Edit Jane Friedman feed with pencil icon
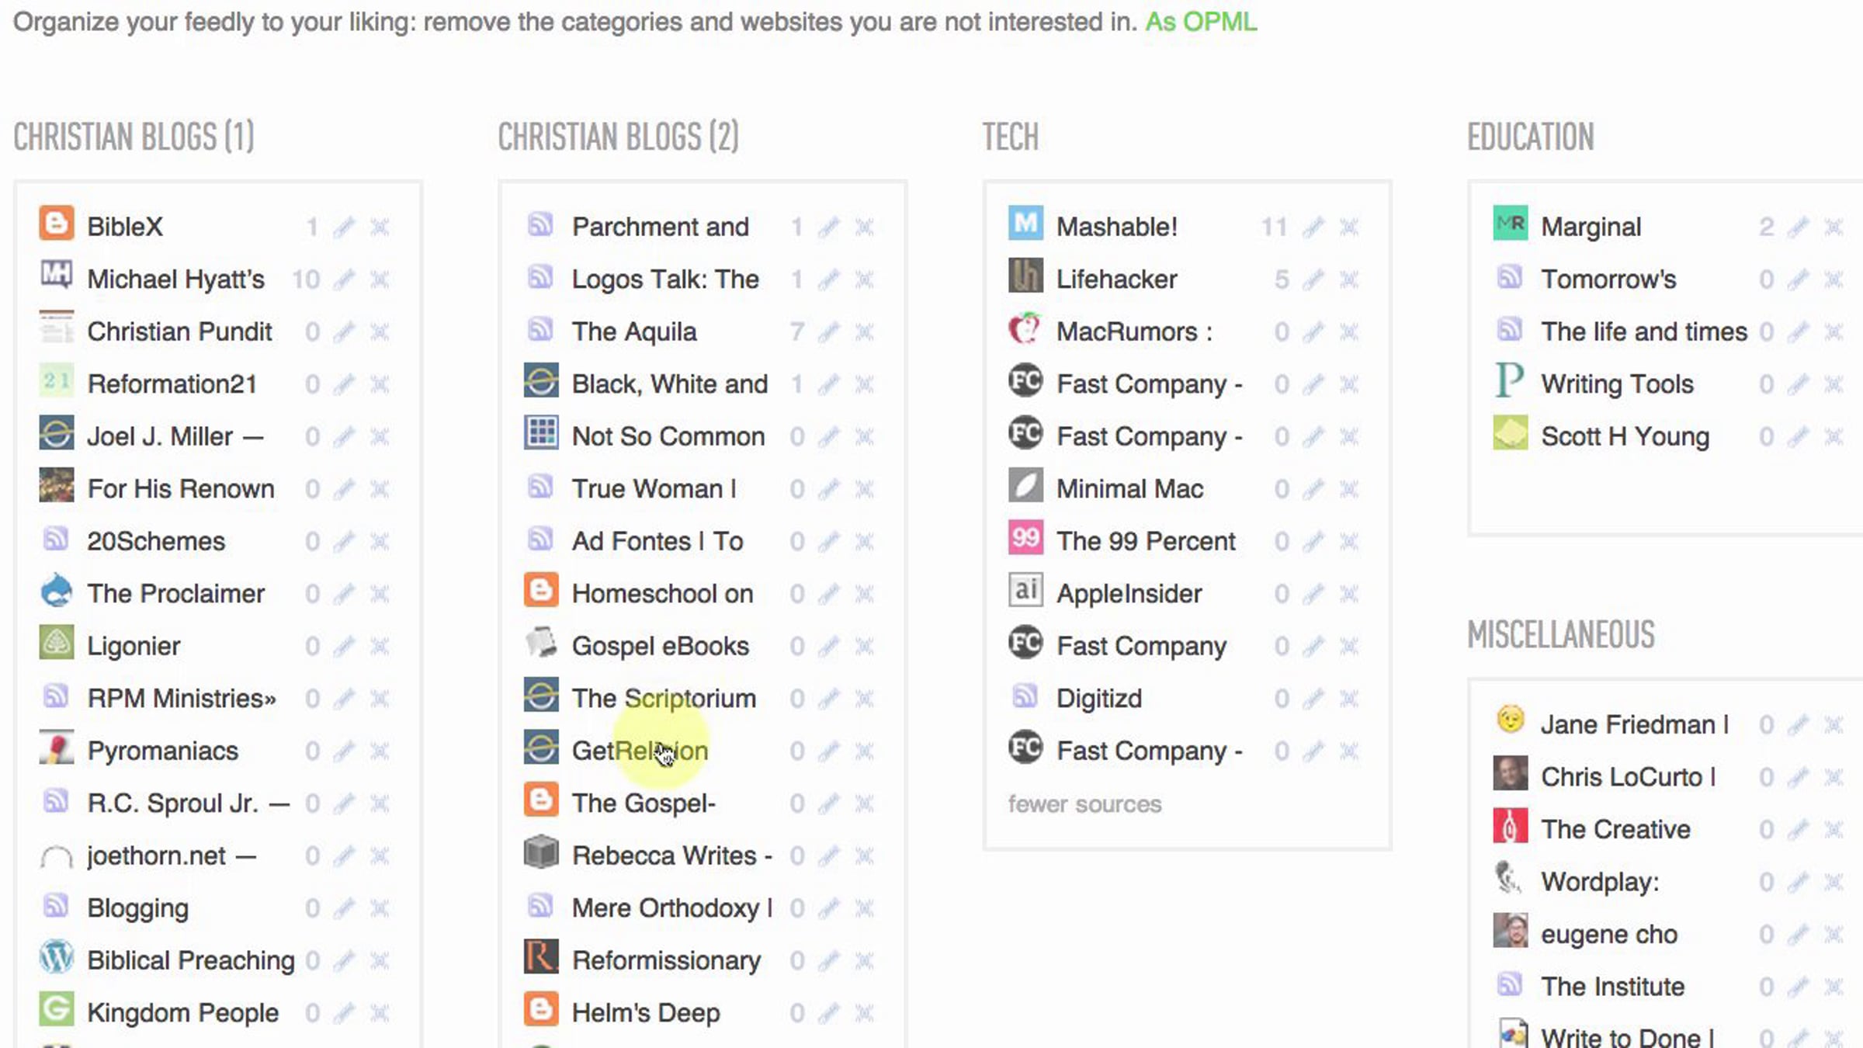 click(x=1798, y=725)
